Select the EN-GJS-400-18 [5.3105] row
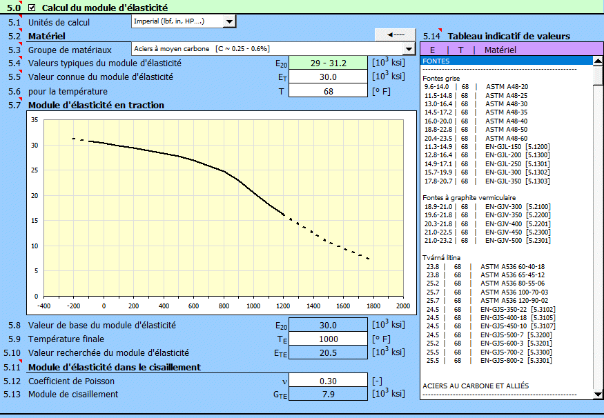604x418 pixels. coord(507,317)
